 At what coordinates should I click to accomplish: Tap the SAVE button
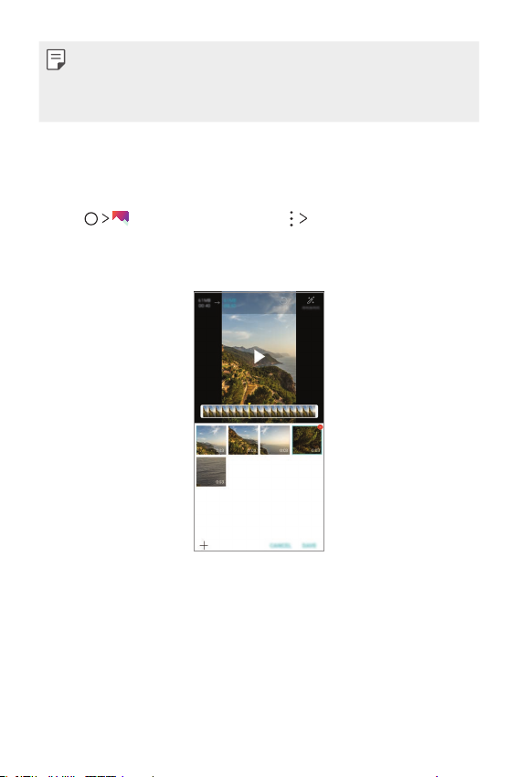click(310, 546)
